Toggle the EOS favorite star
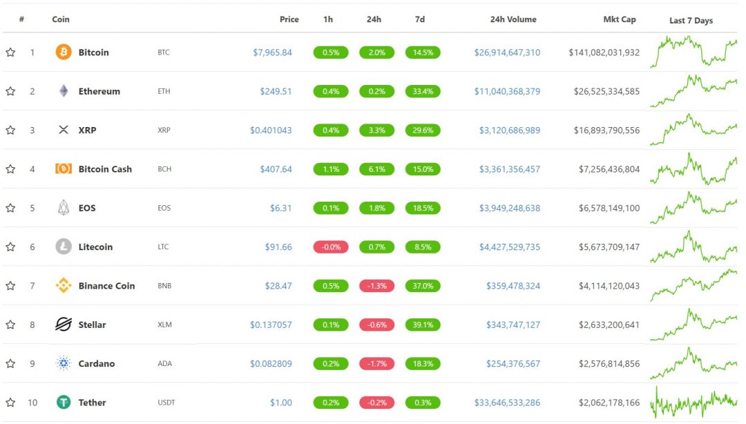This screenshot has height=424, width=746. pos(10,208)
